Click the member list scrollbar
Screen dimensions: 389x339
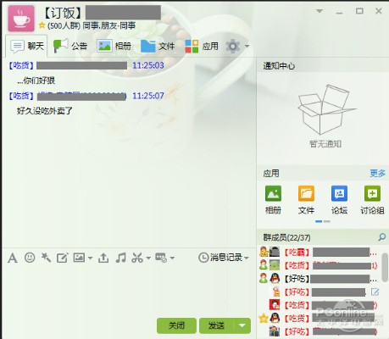[x=385, y=267]
